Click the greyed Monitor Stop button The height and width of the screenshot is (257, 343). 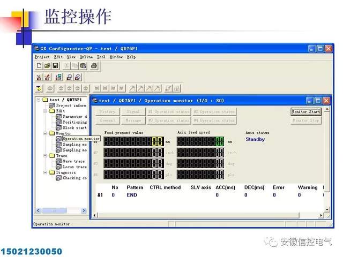pos(306,120)
